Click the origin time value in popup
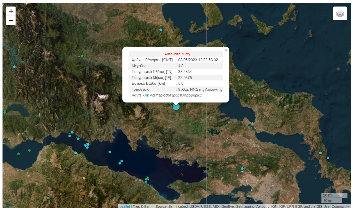The height and width of the screenshot is (208, 353). click(198, 60)
